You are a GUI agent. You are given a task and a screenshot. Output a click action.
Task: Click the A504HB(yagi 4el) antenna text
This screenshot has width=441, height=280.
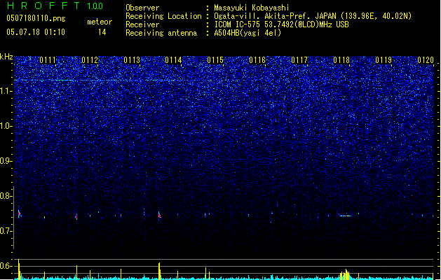247,33
